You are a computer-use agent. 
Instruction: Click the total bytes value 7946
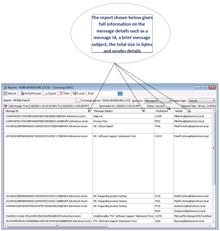click(x=158, y=126)
